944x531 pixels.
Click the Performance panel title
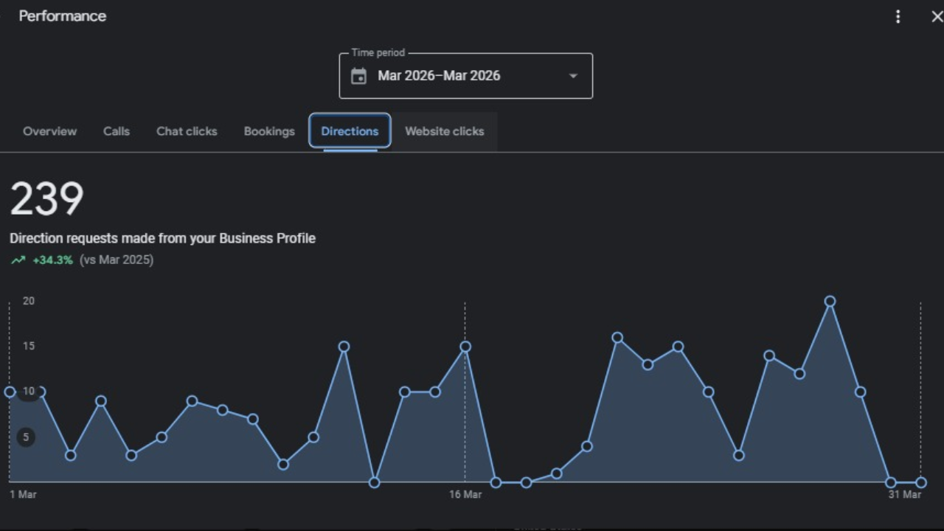coord(63,16)
